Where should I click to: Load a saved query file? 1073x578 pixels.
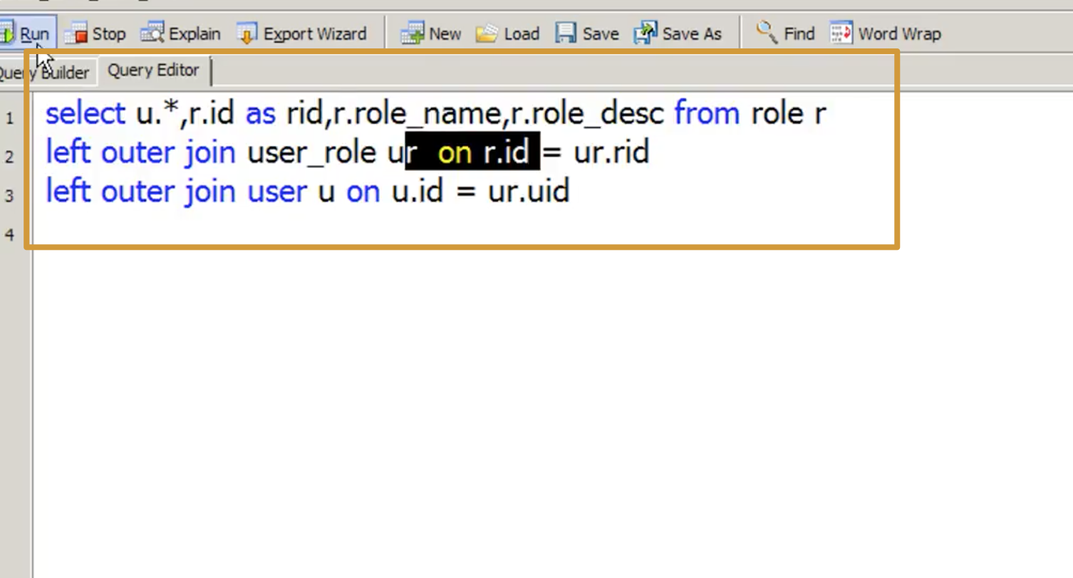(x=507, y=33)
